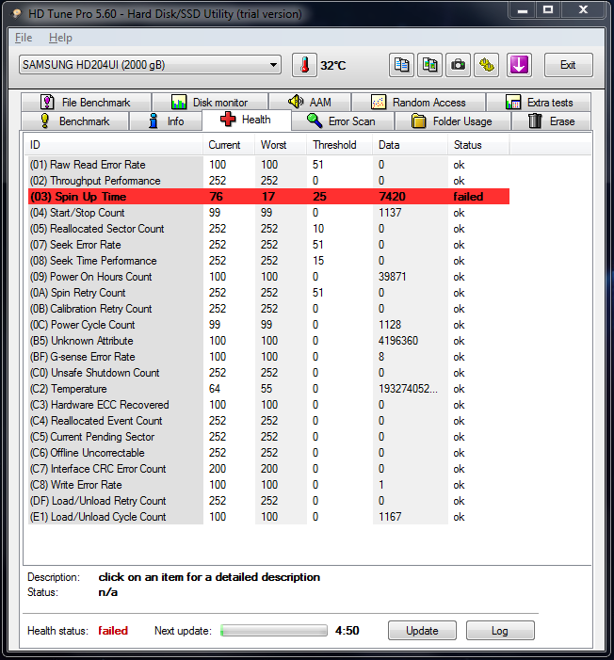The height and width of the screenshot is (660, 614).
Task: Select the Erase tab
Action: tap(552, 121)
